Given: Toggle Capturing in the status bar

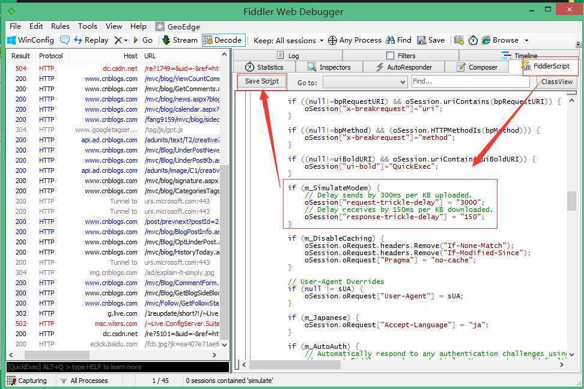Looking at the screenshot, I should (x=27, y=381).
